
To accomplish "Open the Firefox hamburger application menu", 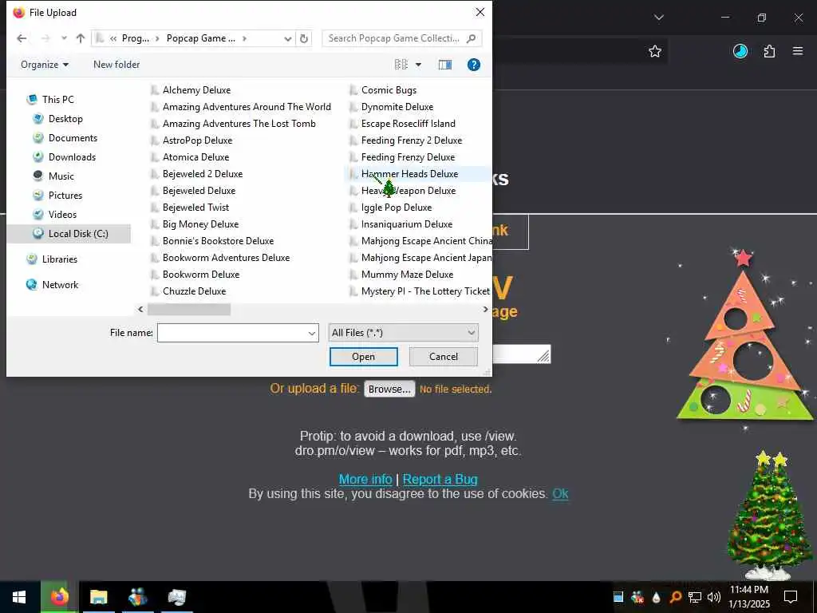I will click(798, 51).
